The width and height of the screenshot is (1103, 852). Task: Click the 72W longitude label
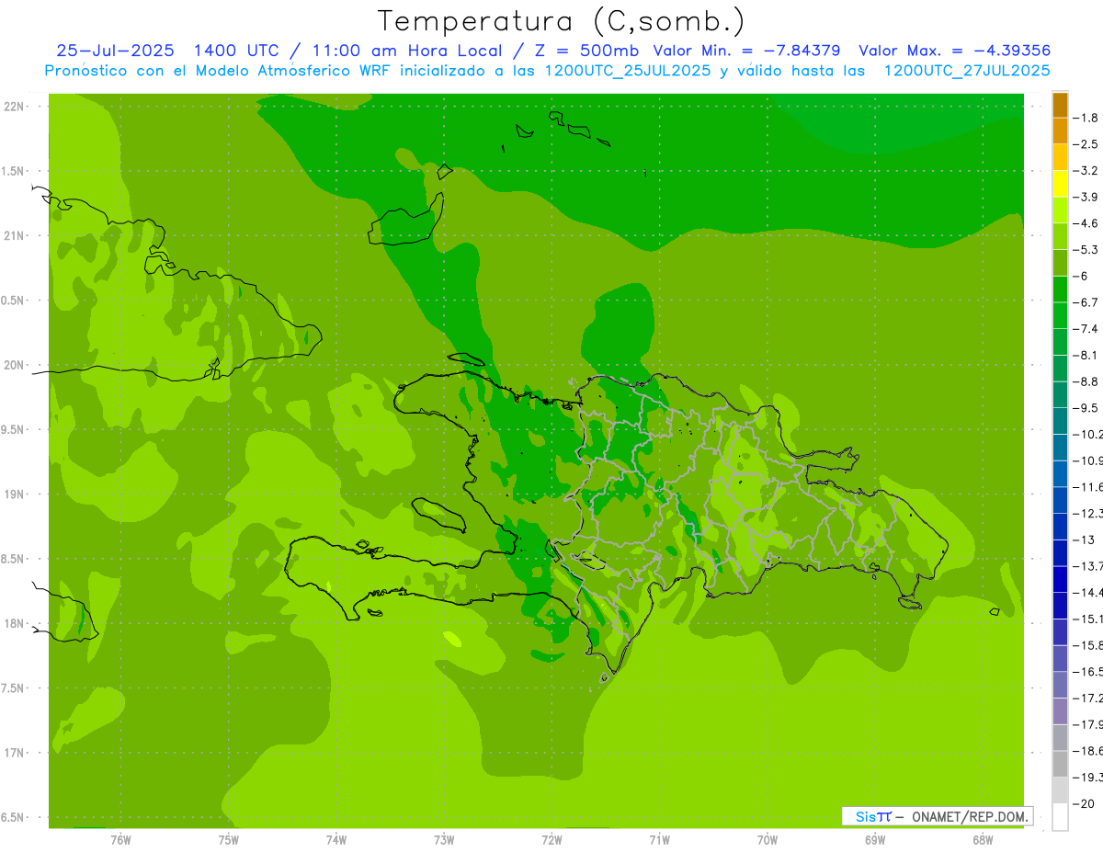(551, 840)
